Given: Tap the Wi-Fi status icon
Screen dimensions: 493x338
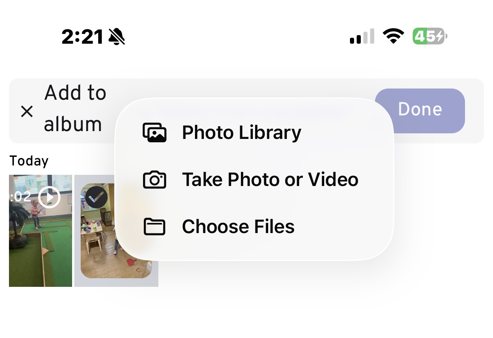Looking at the screenshot, I should coord(393,36).
